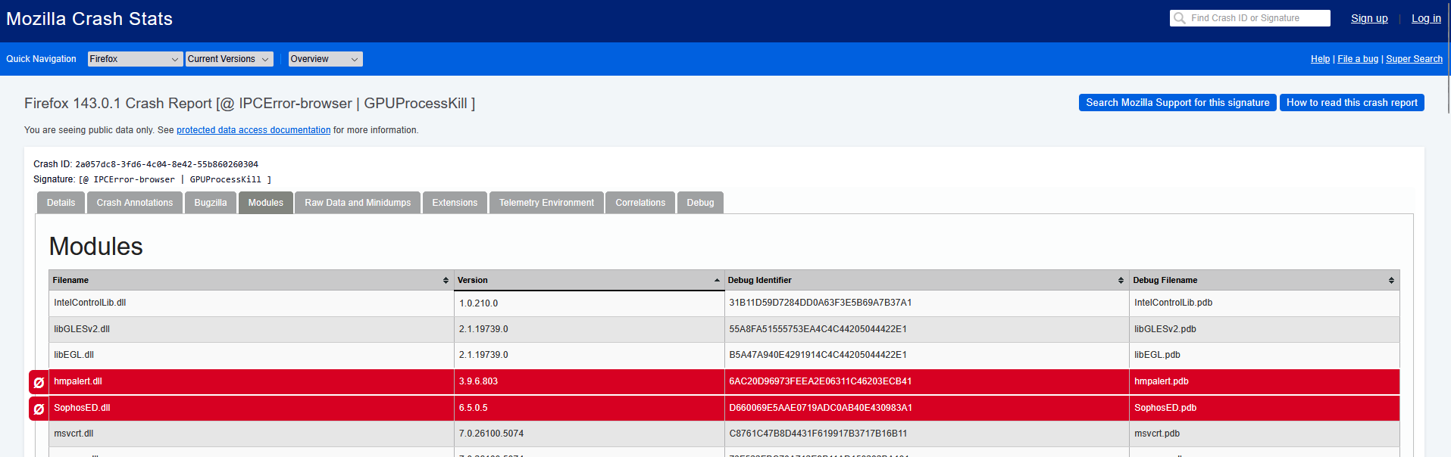Screen dimensions: 1451x457
Task: Click the Modules section heading
Action: pyautogui.click(x=96, y=247)
